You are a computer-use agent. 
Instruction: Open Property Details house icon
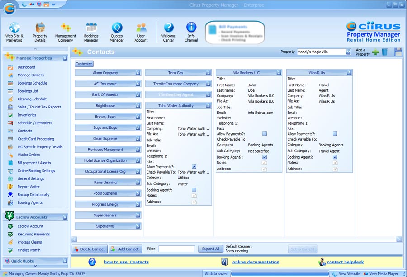(x=40, y=28)
